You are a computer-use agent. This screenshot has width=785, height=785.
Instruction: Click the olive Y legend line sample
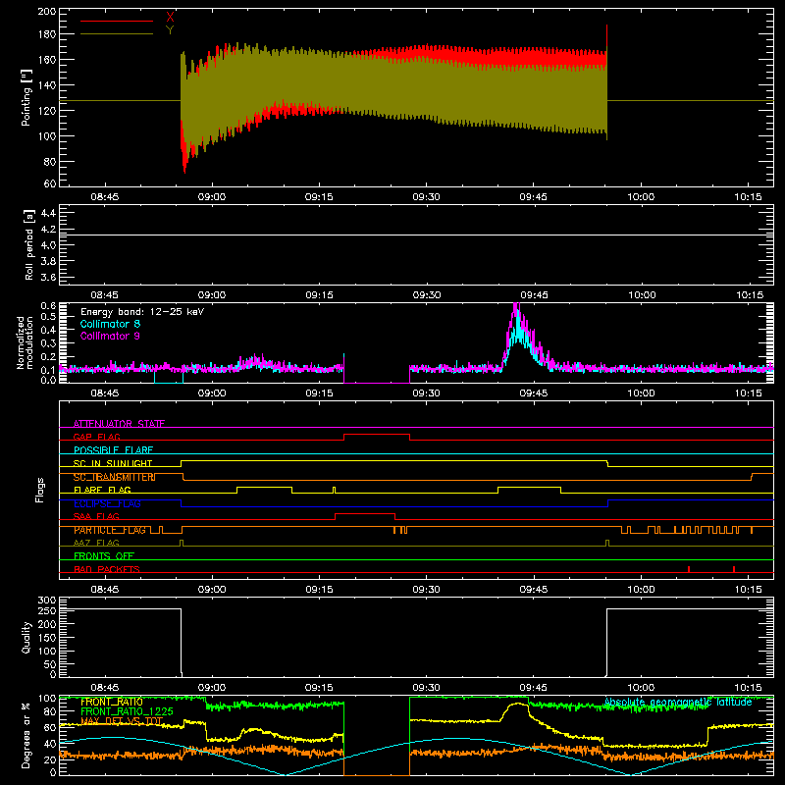pos(117,33)
